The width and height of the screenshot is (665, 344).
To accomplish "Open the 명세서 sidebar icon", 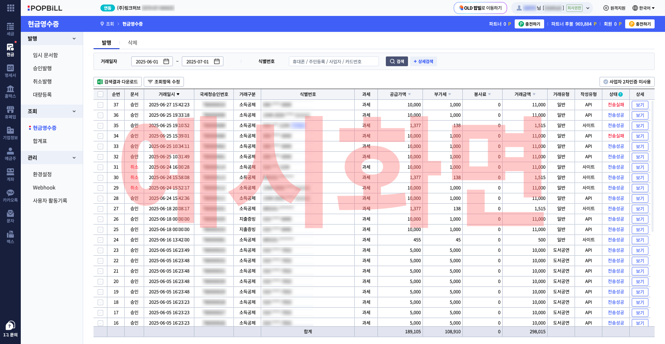I will (10, 71).
